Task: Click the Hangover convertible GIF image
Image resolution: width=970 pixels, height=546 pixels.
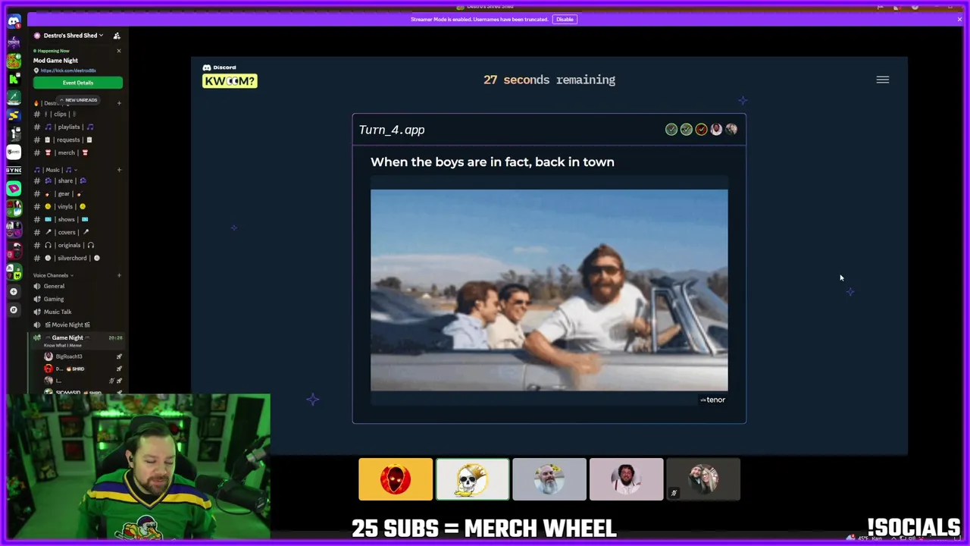Action: 549,290
